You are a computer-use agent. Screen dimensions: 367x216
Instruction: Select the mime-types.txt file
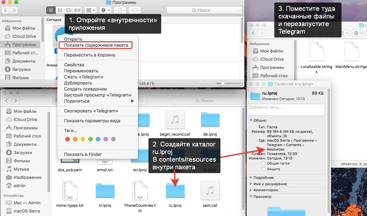pos(70,191)
